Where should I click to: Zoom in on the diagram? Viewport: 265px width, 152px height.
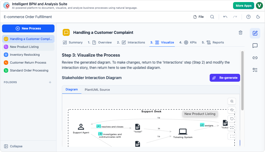click(232, 101)
